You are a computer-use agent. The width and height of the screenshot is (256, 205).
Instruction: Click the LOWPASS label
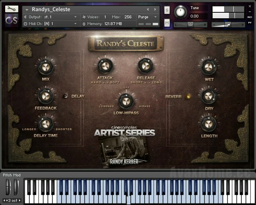[106, 106]
